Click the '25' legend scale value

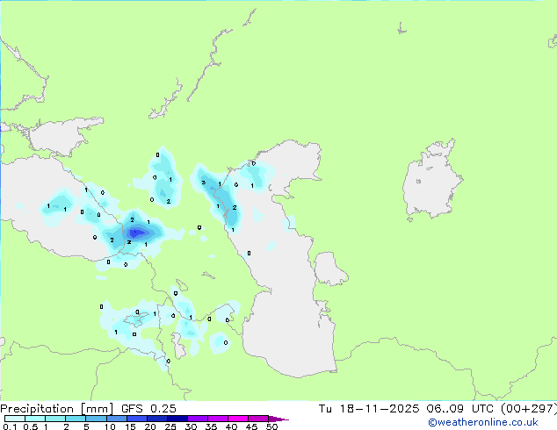[x=170, y=426]
